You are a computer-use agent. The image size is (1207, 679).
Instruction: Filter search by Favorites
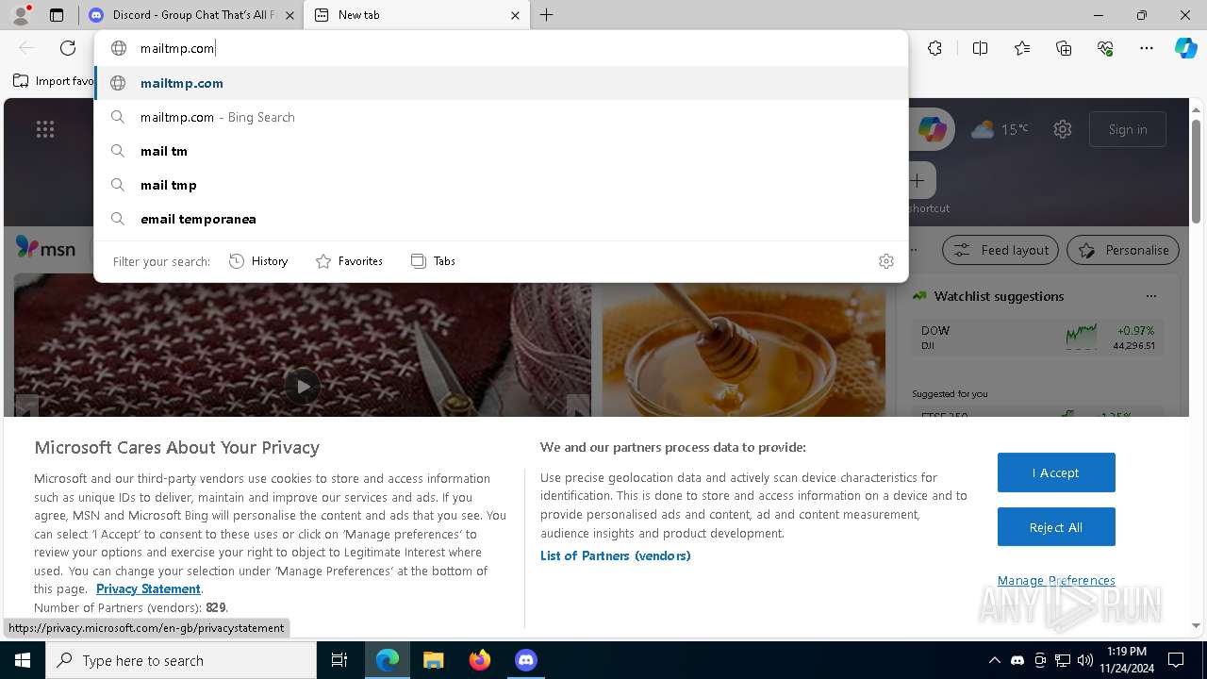click(349, 261)
